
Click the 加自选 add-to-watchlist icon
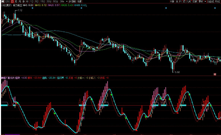click(x=210, y=1)
